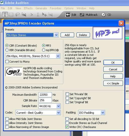Select the Lasso Selection tool icon

(x=18, y=14)
